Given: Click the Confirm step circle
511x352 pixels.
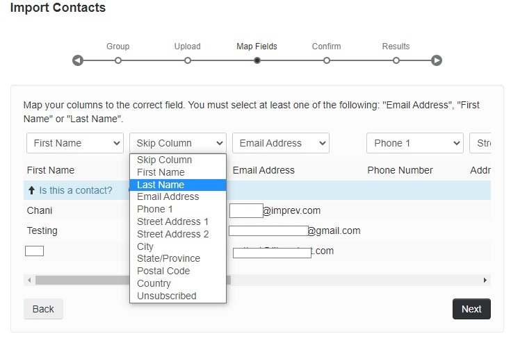Looking at the screenshot, I should coord(327,60).
